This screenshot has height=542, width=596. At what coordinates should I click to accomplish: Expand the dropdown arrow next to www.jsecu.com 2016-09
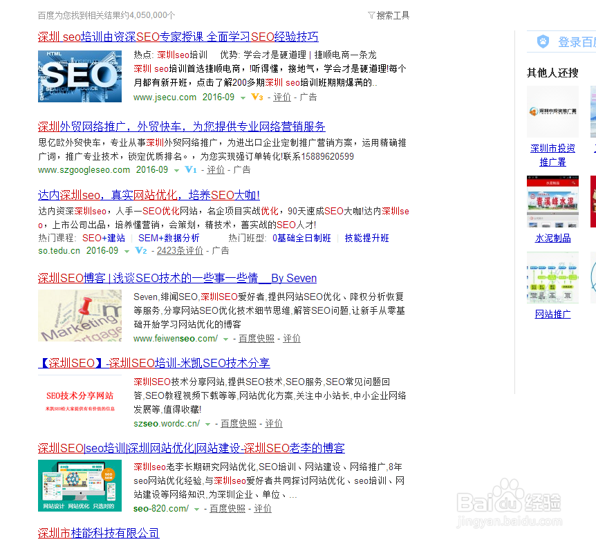tap(243, 97)
